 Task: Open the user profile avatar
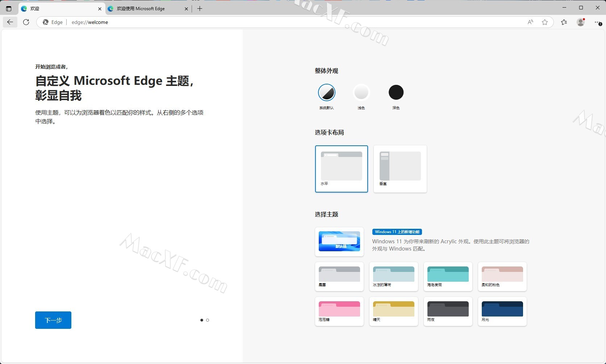coord(581,22)
